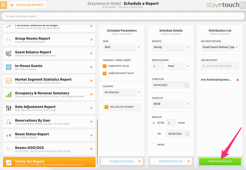Focus the Repeats Every number field
The height and width of the screenshot is (170, 246).
[x=158, y=66]
